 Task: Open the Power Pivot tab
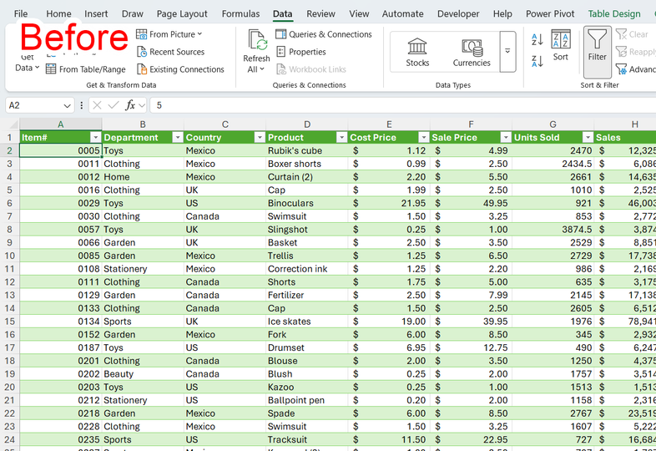point(550,14)
